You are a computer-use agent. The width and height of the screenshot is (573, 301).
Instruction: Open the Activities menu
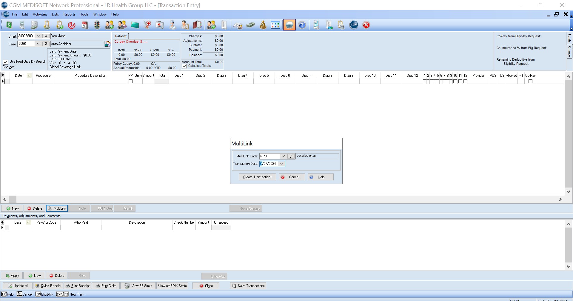point(40,14)
